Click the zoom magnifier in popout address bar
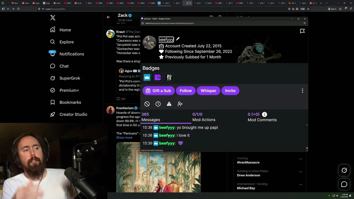This screenshot has width=354, height=199. (x=305, y=23)
